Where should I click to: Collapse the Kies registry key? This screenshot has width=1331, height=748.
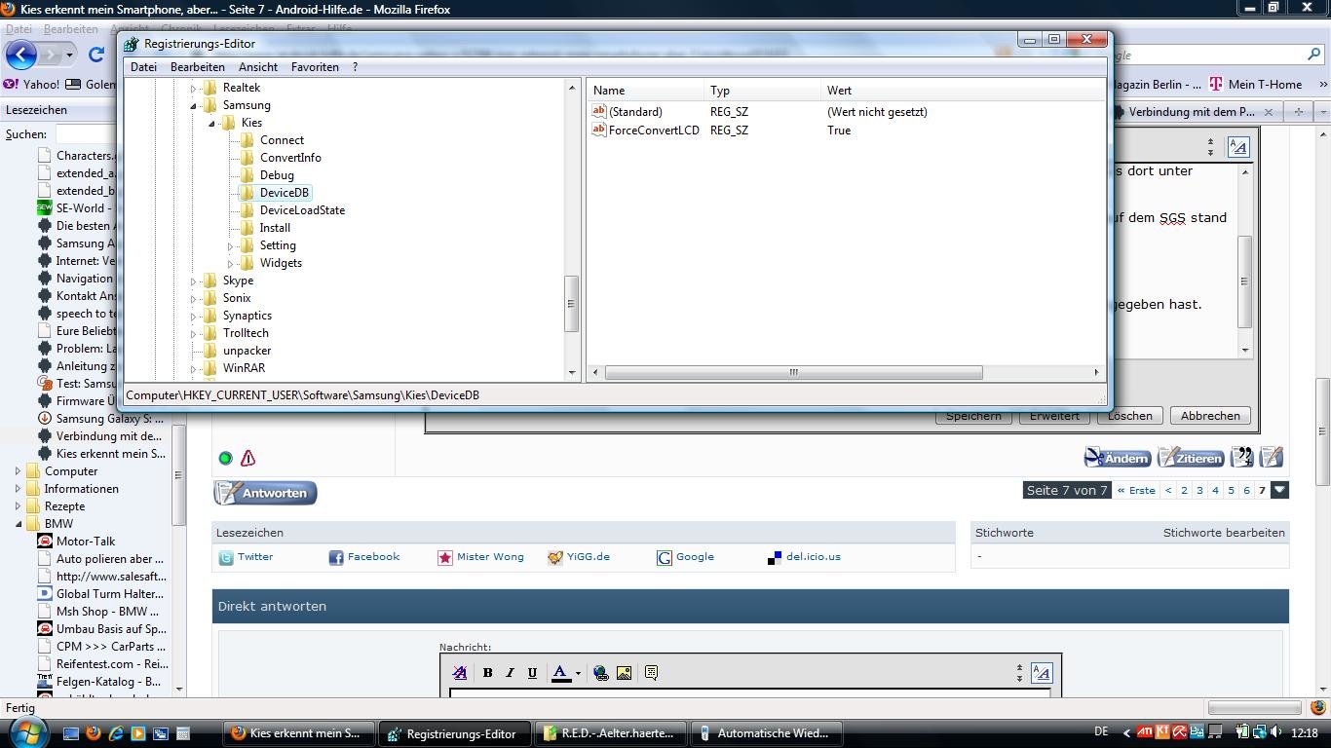211,123
